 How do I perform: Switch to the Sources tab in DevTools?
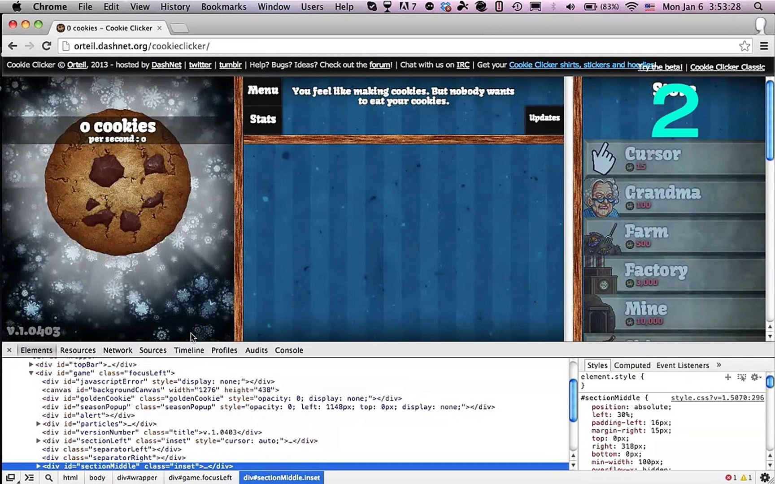[153, 350]
